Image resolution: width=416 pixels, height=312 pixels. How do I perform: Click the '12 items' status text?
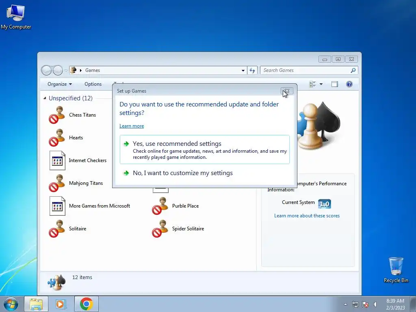click(82, 277)
